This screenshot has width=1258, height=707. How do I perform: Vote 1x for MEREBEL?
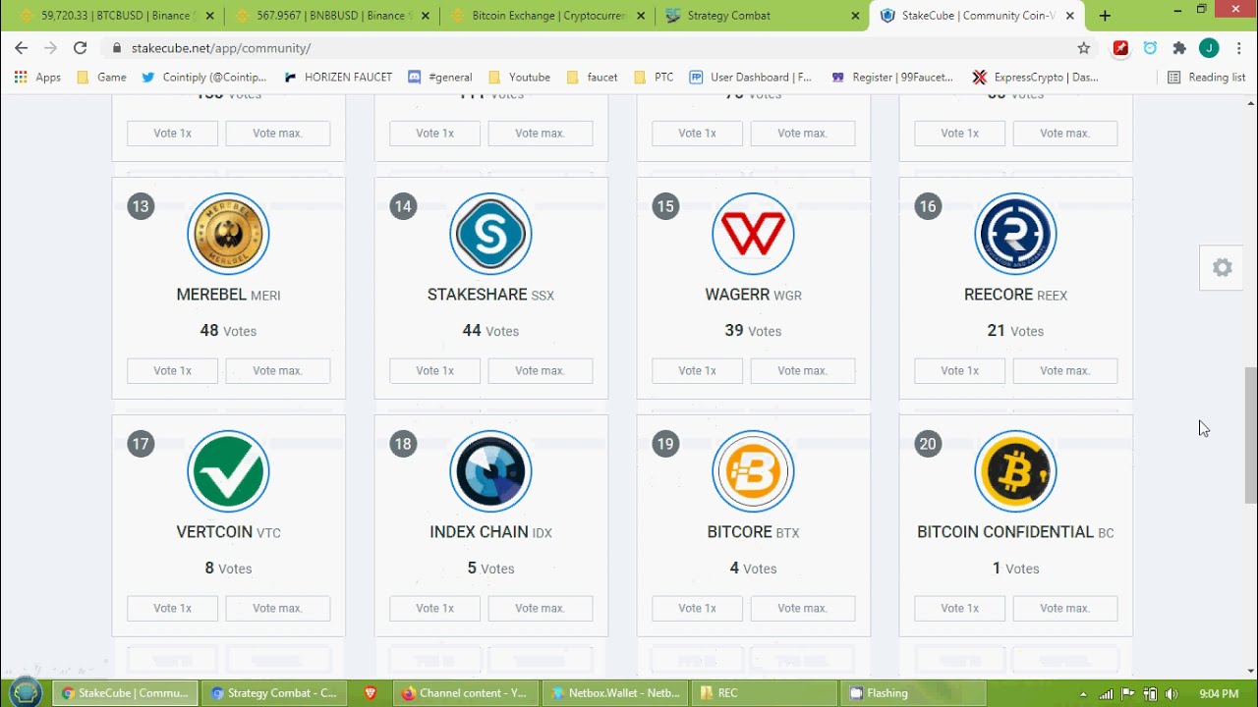tap(172, 371)
